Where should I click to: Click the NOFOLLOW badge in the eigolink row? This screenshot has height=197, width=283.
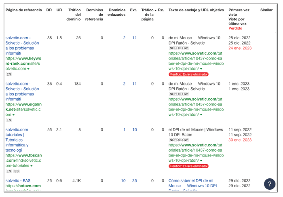coord(179,94)
